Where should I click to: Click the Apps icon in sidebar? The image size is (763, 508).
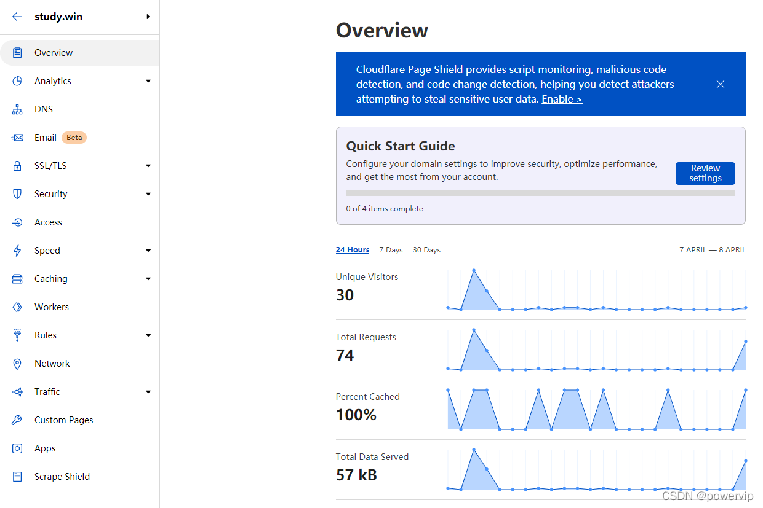tap(17, 448)
